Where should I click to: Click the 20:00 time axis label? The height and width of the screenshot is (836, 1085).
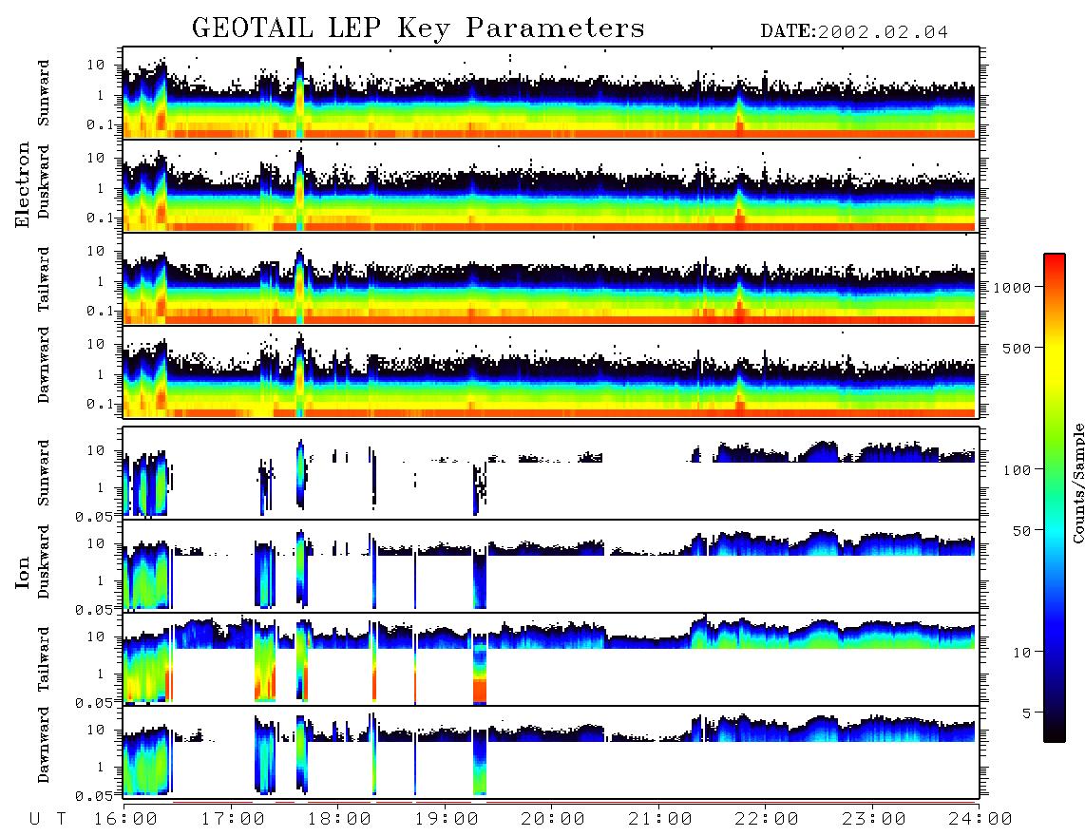553,819
